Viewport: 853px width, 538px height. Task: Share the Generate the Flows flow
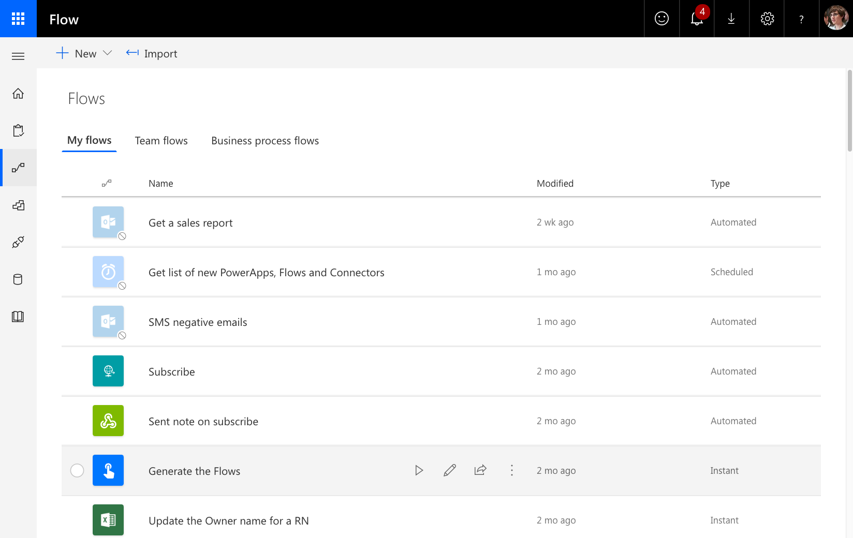[x=480, y=470]
